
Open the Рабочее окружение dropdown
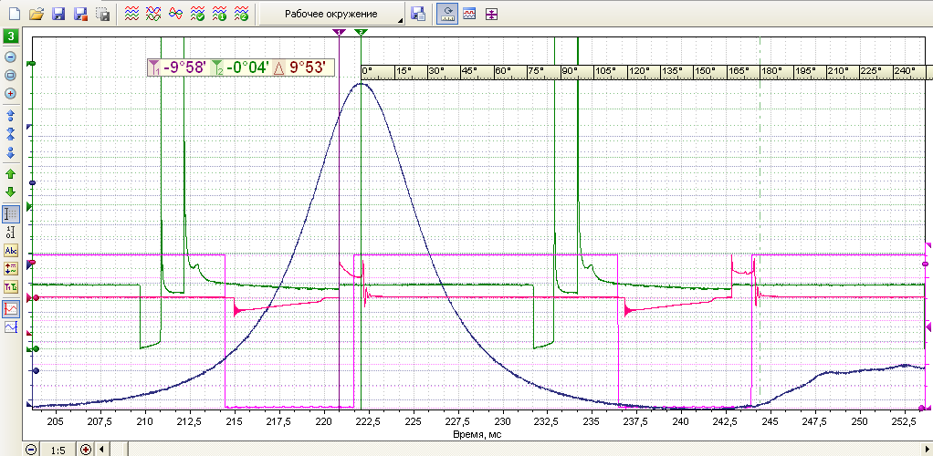pos(331,14)
